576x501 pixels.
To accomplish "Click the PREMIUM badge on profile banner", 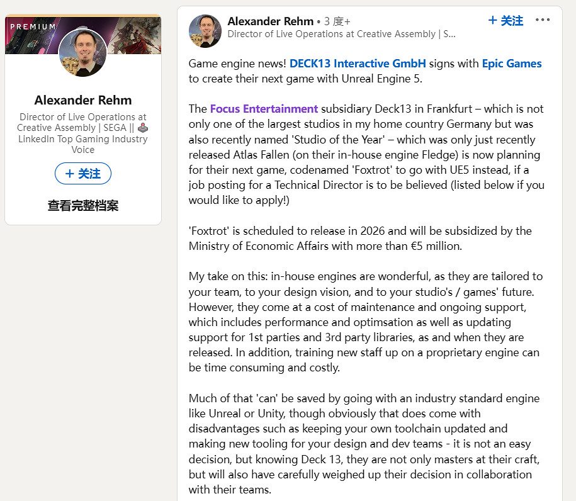I will point(33,26).
